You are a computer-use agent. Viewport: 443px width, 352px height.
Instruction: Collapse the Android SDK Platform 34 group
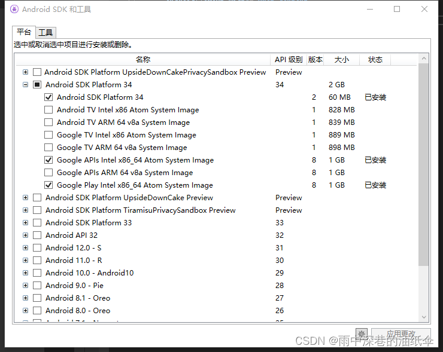(25, 85)
